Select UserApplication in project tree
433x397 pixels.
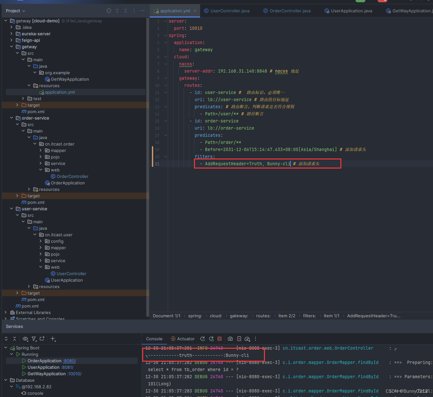tap(67, 280)
